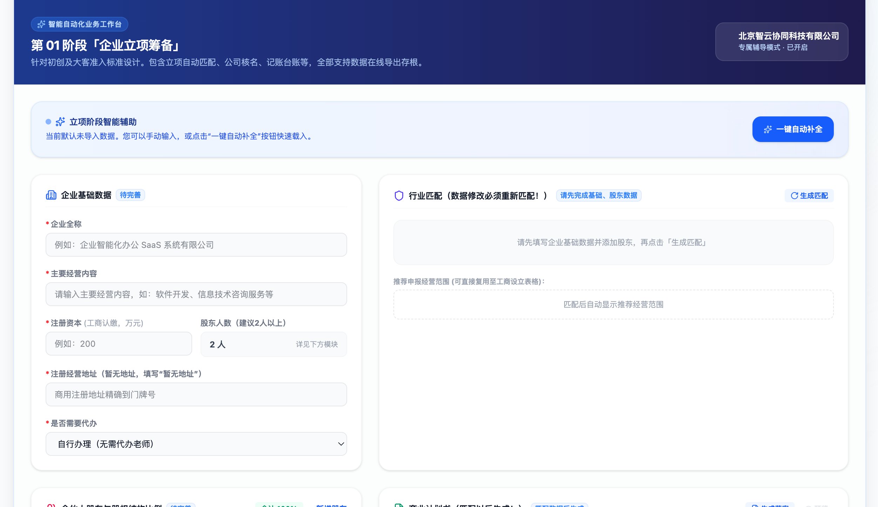Focus the 企业全称 input field

[x=196, y=245]
